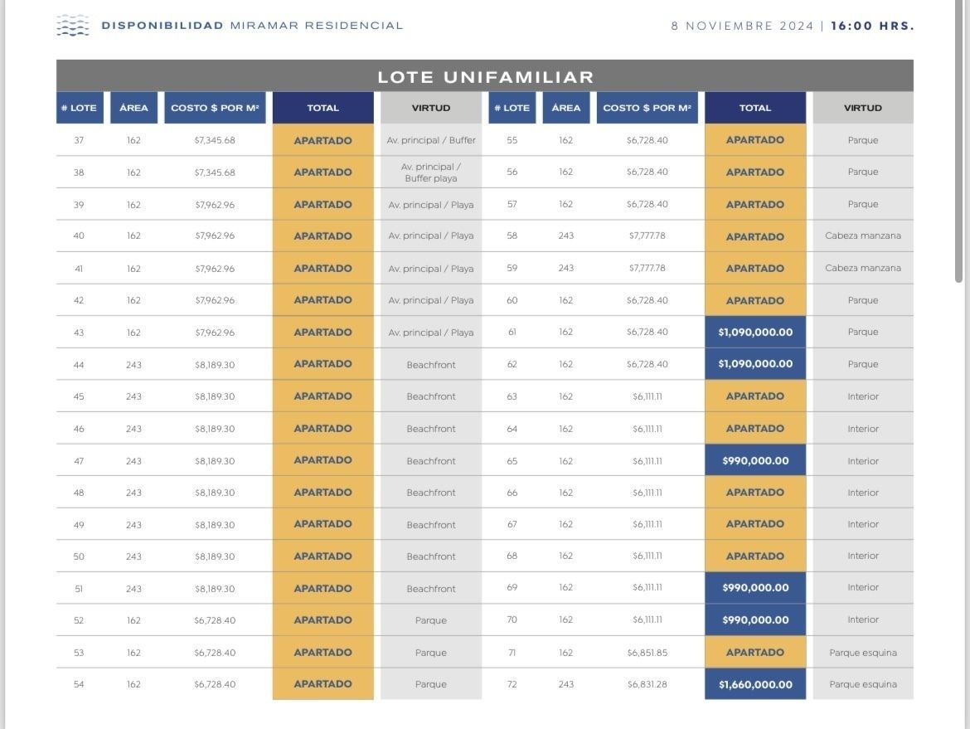Click the right COSTO $ POR M² header
The height and width of the screenshot is (729, 970).
pyautogui.click(x=647, y=108)
